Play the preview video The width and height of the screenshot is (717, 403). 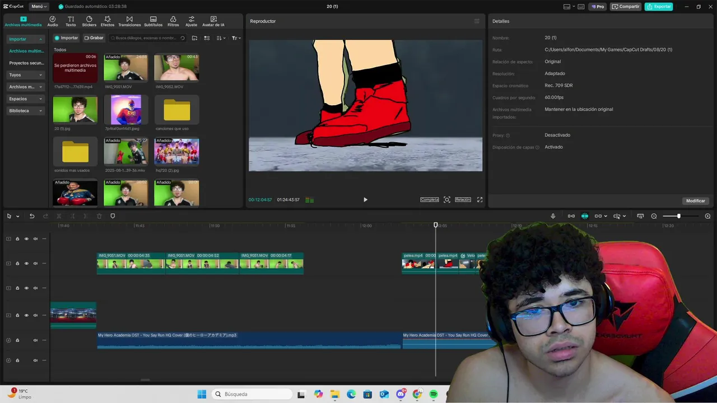click(365, 200)
